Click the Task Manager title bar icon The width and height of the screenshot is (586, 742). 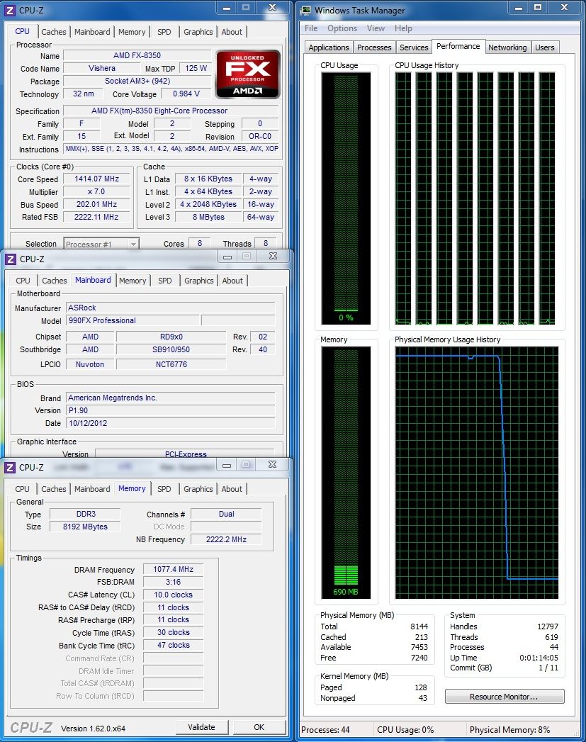coord(305,10)
